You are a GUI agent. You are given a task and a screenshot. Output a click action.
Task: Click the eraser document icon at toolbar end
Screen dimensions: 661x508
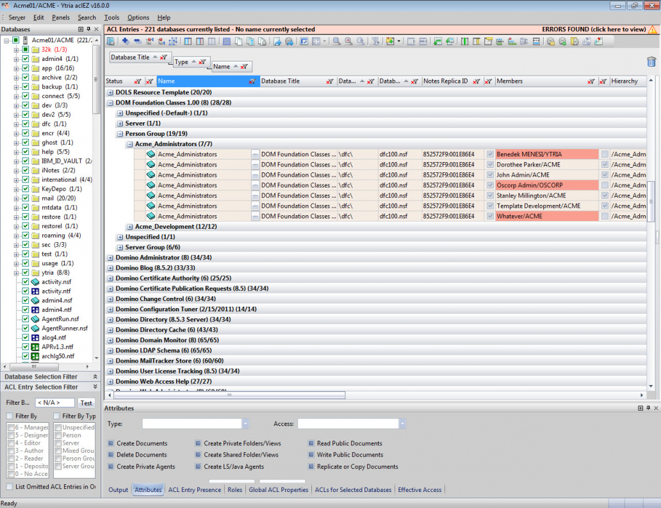[x=599, y=41]
